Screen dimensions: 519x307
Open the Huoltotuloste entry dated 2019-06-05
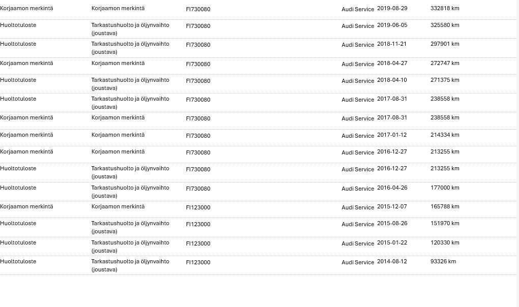pyautogui.click(x=18, y=25)
